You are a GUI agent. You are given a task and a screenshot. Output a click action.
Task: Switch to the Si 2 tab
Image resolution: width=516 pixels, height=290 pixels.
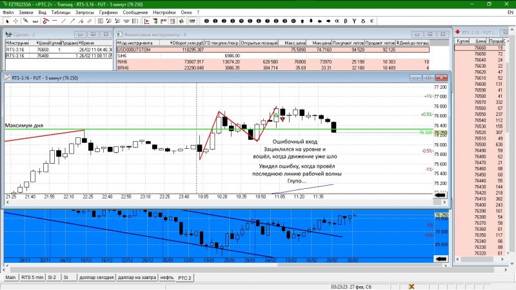click(52, 278)
